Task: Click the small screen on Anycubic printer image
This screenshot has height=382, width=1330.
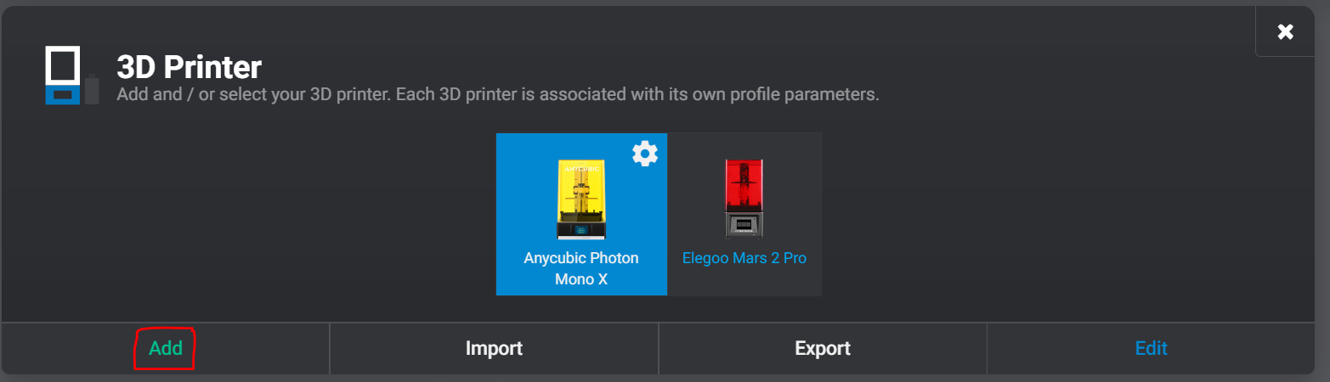Action: click(581, 229)
